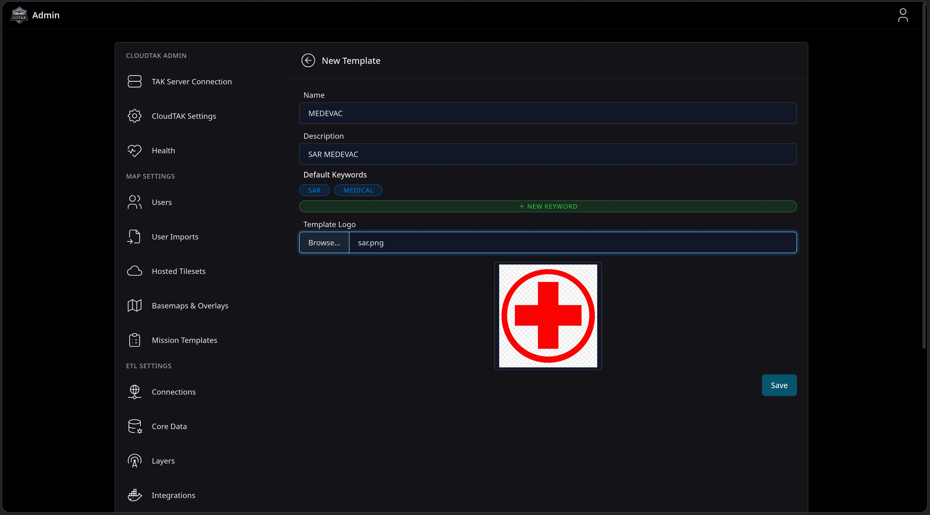This screenshot has width=930, height=515.
Task: Select Core Data in ETL Settings
Action: coord(201,427)
